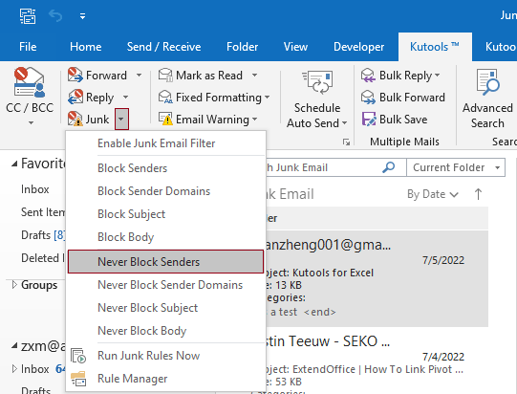This screenshot has height=394, width=517.
Task: Open the By Date sort dropdown
Action: pyautogui.click(x=433, y=194)
